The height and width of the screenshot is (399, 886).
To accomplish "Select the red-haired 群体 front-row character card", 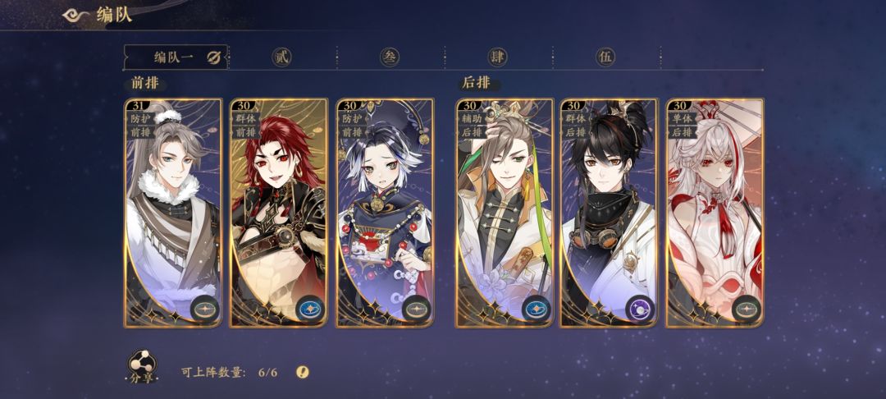I will pyautogui.click(x=279, y=213).
